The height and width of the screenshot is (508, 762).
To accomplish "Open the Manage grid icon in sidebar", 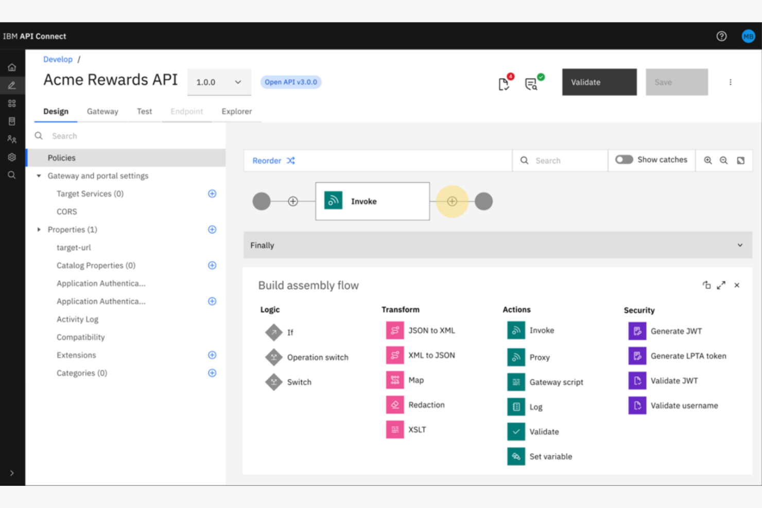I will (12, 103).
